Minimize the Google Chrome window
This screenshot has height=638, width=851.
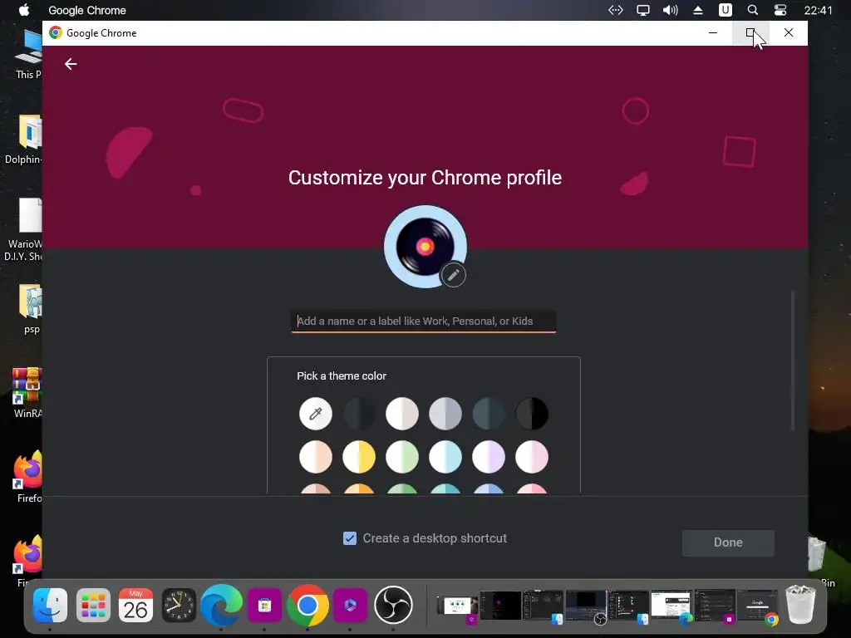pyautogui.click(x=713, y=33)
